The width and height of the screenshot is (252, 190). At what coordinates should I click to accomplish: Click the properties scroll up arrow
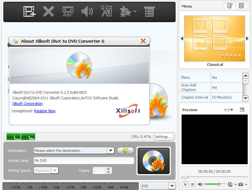(245, 75)
